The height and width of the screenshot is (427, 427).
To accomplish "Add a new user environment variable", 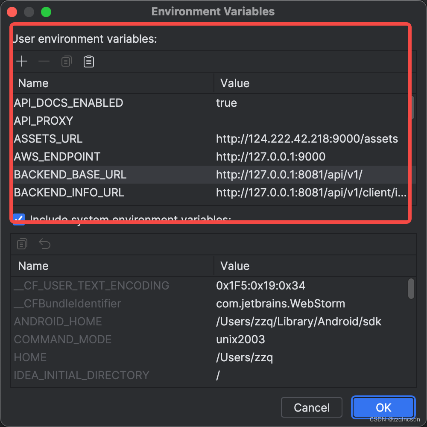I will 22,61.
